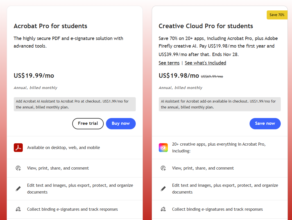The width and height of the screenshot is (292, 220).
Task: Open the See what's included link
Action: tap(205, 63)
